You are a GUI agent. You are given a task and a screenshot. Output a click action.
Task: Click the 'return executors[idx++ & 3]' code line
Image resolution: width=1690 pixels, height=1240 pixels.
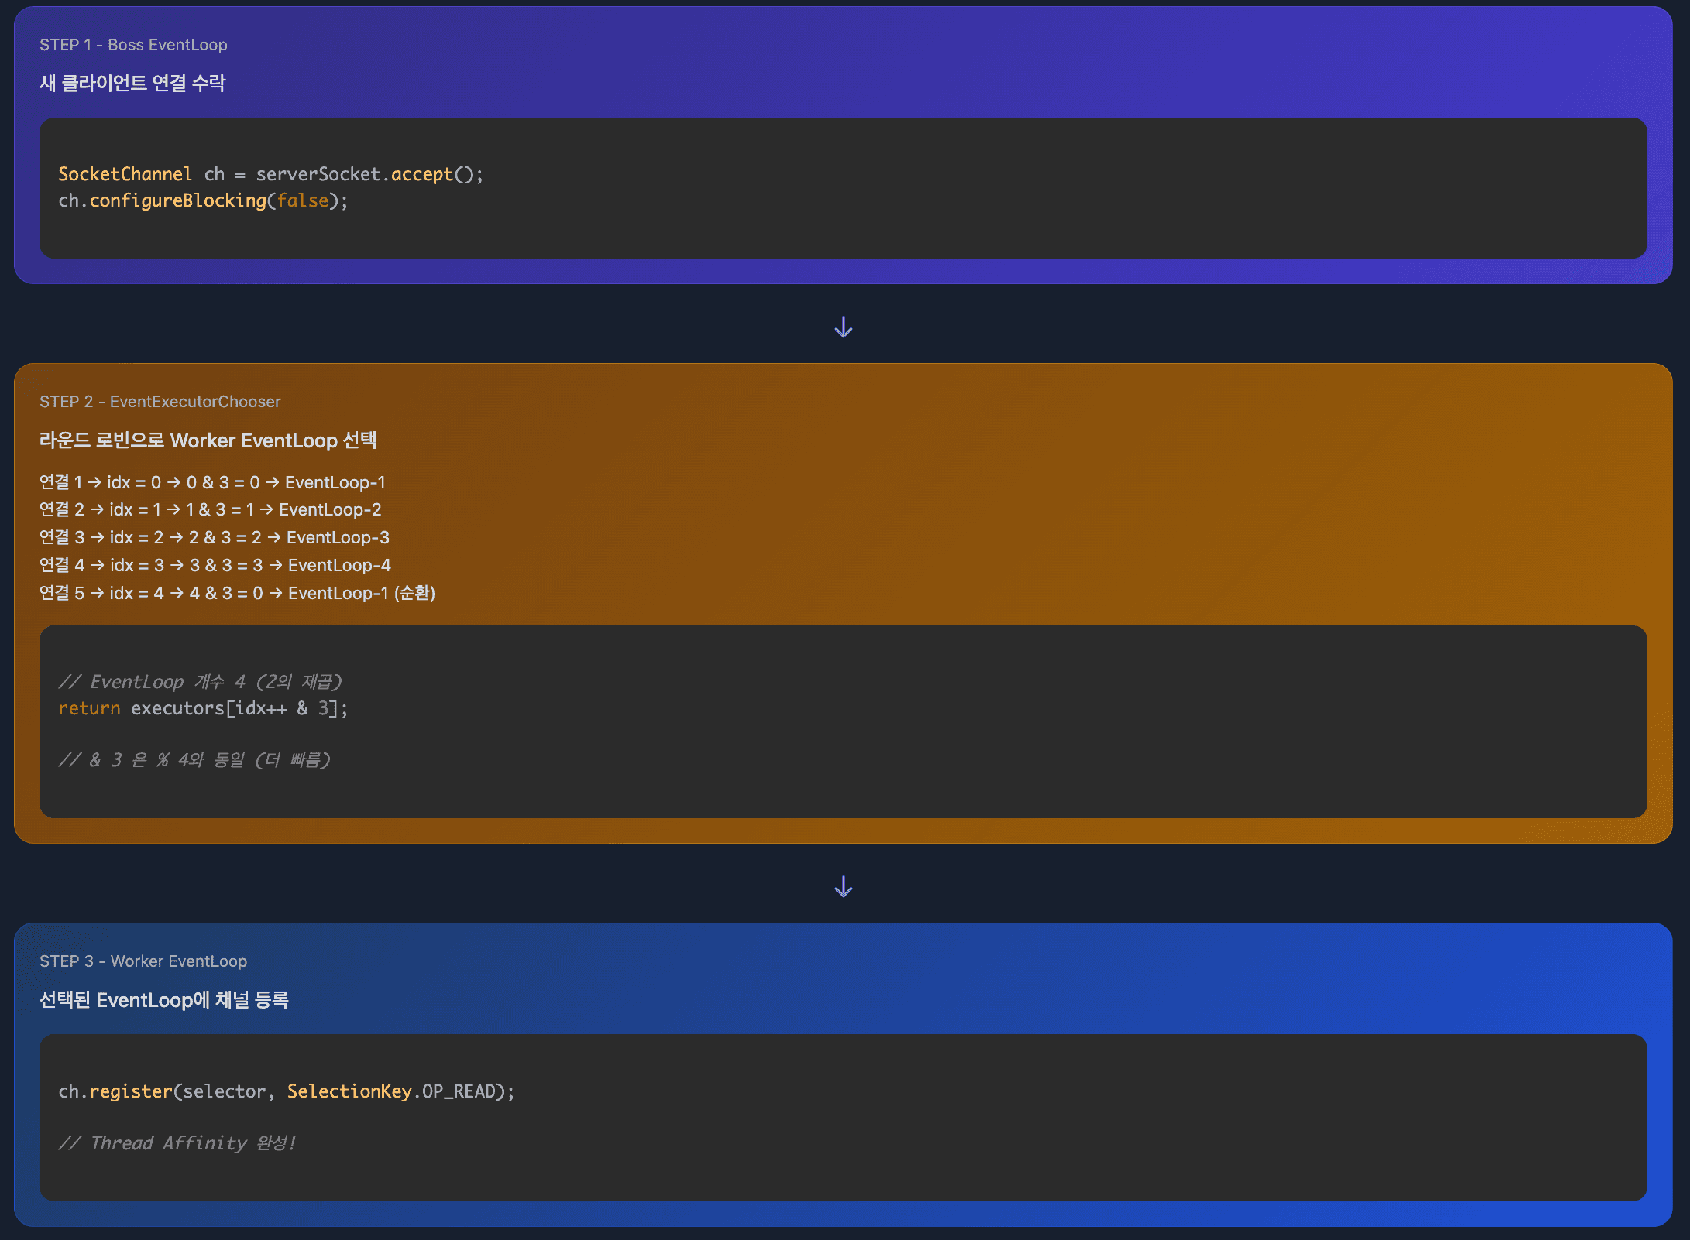click(203, 708)
